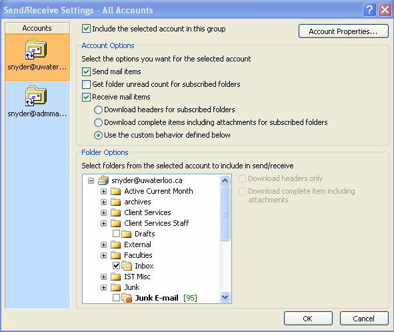Expand the Active Current Month folder
The height and width of the screenshot is (332, 394).
tap(103, 192)
